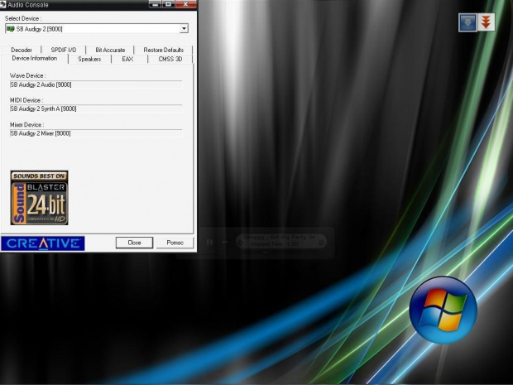Click the Audio Console title bar icon
Screen dimensions: 513x385
coord(3,5)
